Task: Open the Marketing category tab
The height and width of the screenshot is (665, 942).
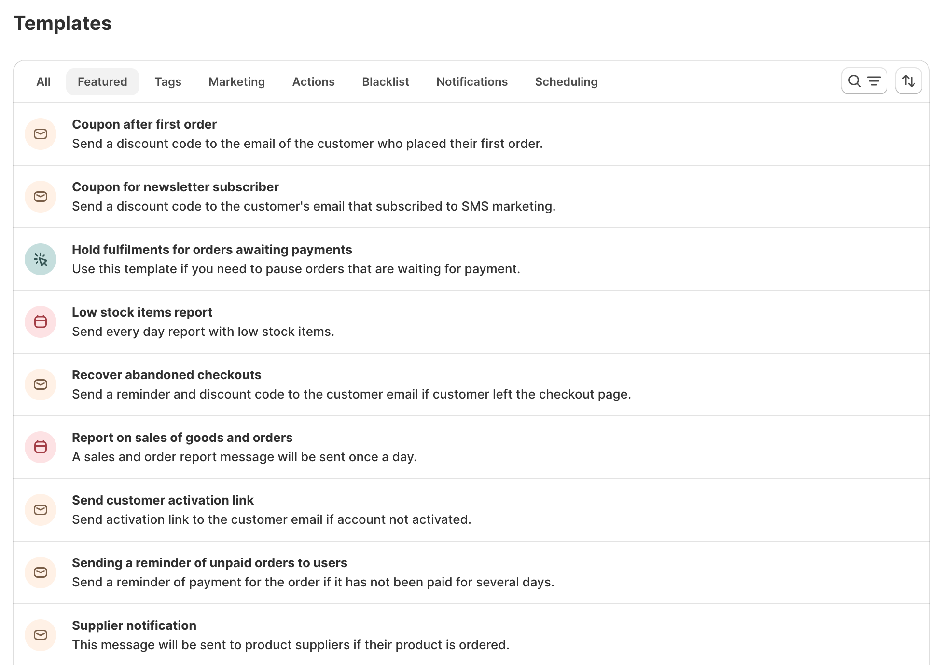Action: 236,81
